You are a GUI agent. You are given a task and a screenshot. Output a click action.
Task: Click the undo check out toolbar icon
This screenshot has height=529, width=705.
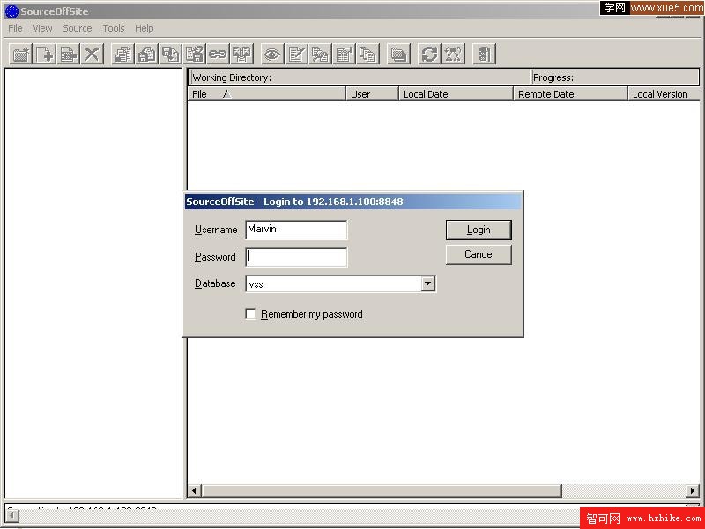coord(194,55)
